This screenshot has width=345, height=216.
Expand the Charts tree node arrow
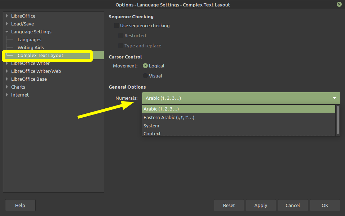click(x=7, y=87)
